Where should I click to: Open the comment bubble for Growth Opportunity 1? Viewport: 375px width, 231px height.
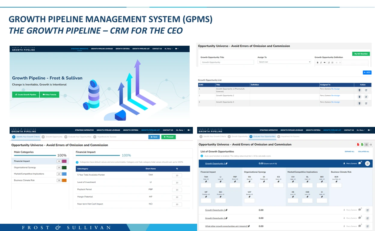(359, 163)
